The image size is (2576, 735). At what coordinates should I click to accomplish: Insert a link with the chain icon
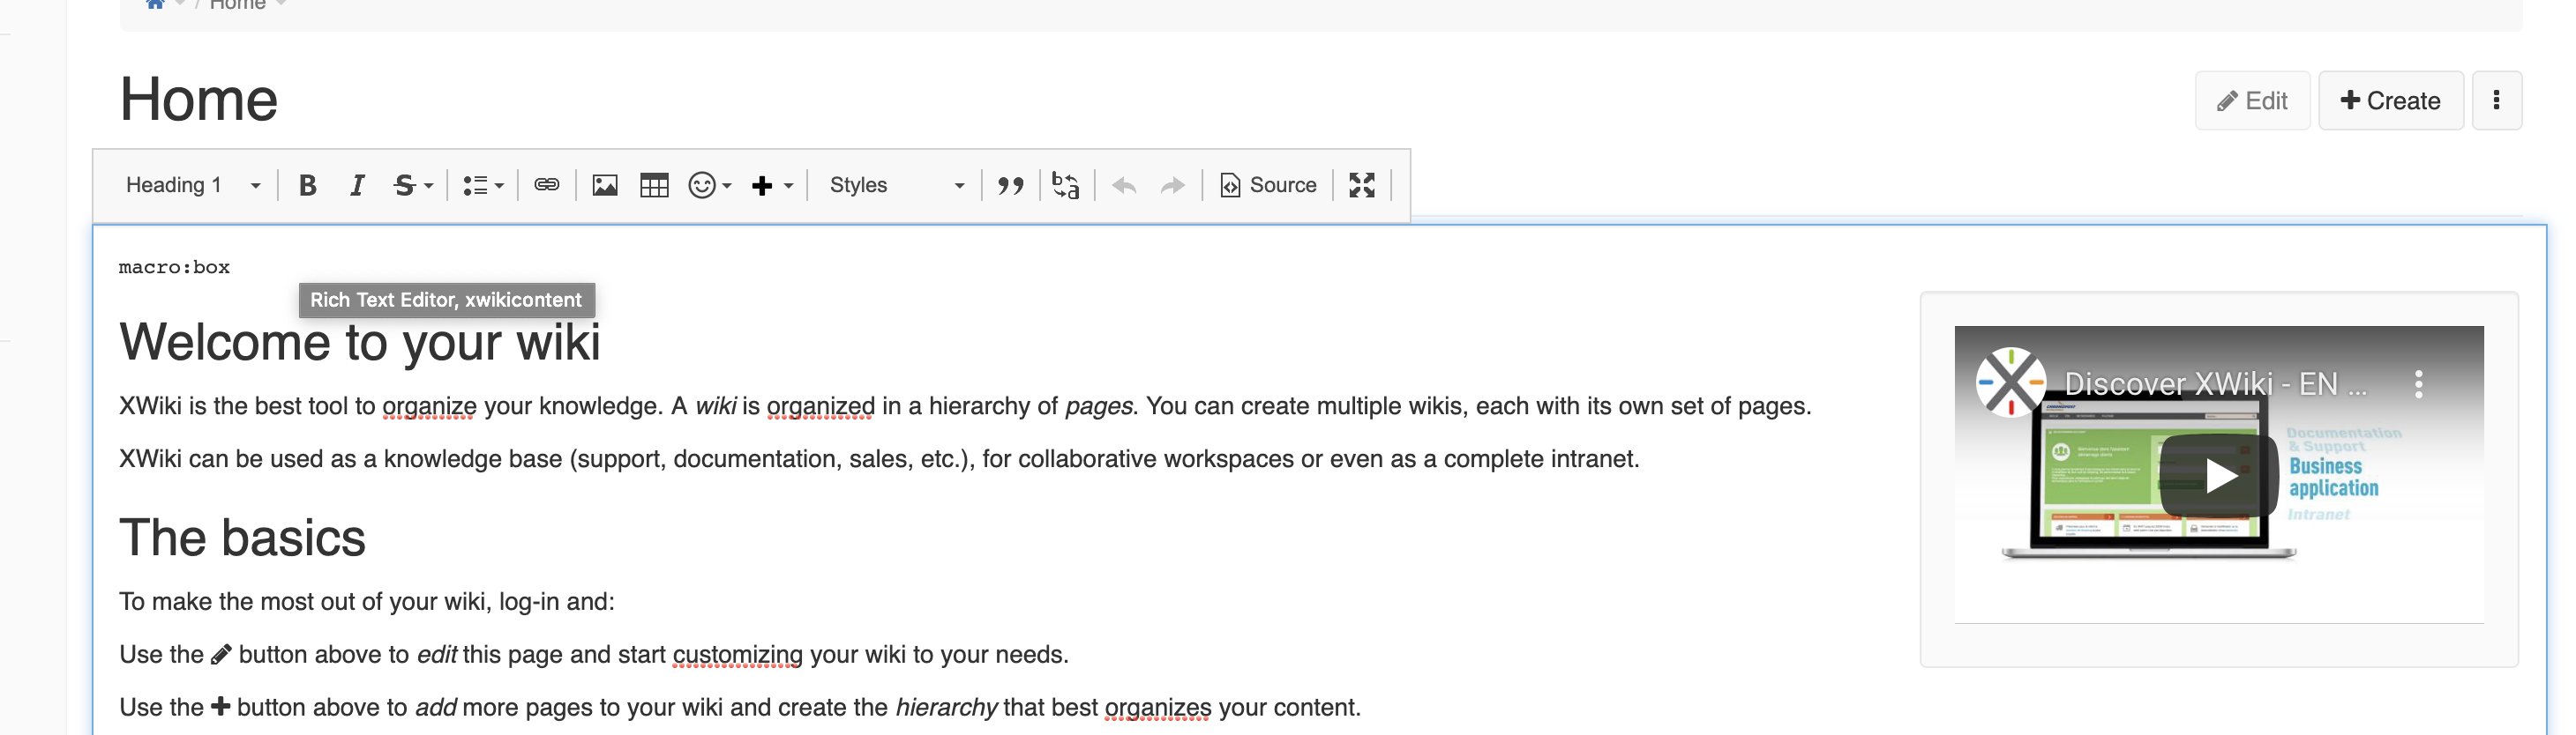546,185
